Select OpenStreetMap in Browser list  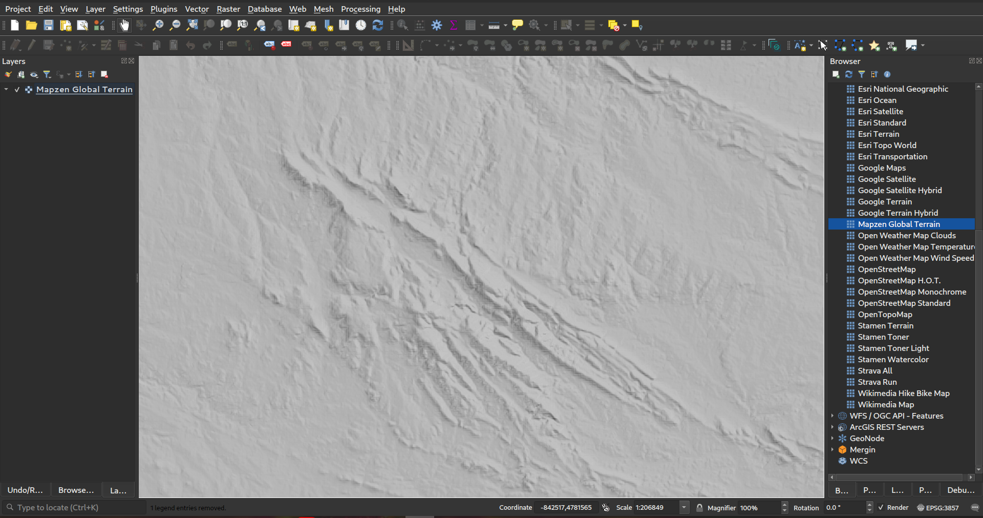(887, 270)
